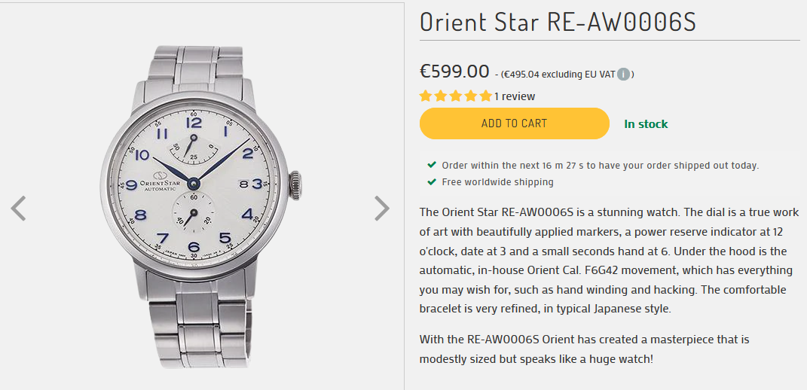Click the In stock status label
The image size is (807, 390).
pyautogui.click(x=646, y=124)
